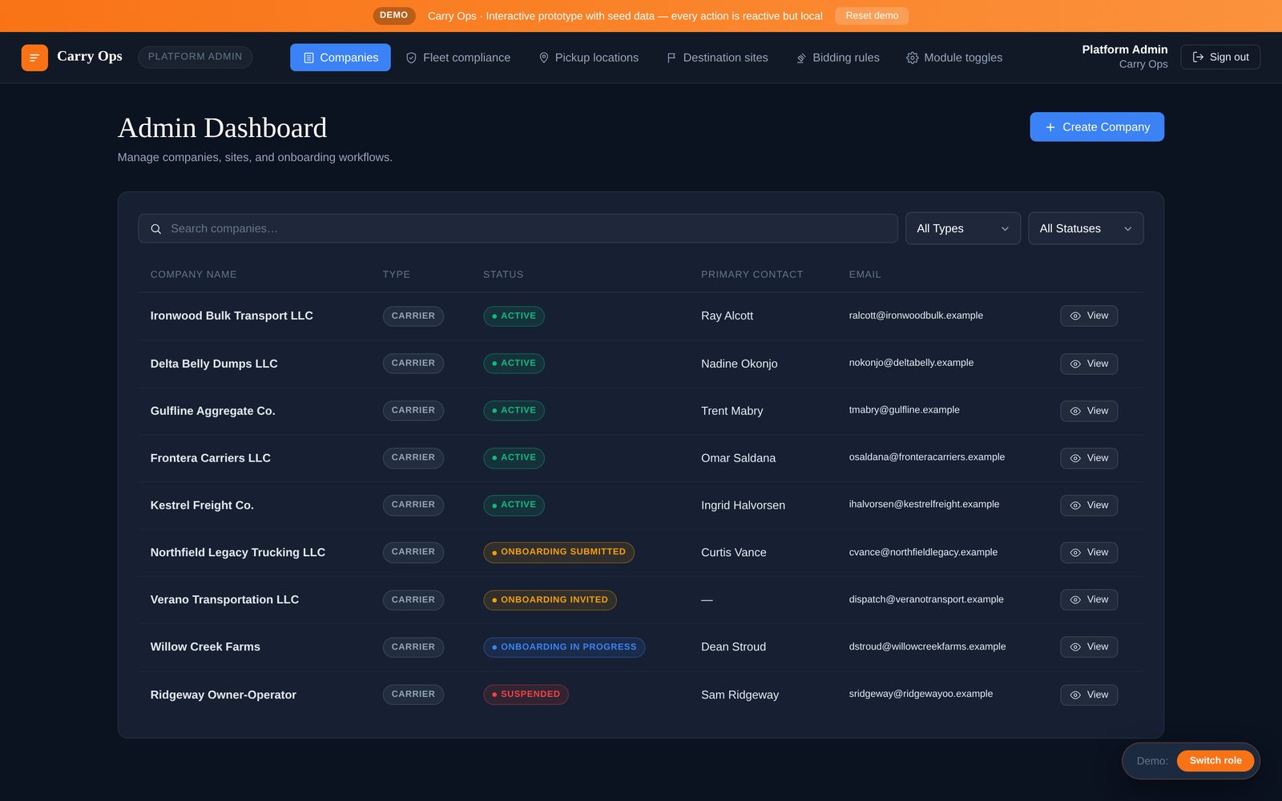Click the COMPANY NAME column header
The width and height of the screenshot is (1282, 801).
coord(193,275)
